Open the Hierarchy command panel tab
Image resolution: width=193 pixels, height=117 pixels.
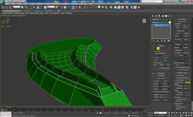[x=159, y=16]
